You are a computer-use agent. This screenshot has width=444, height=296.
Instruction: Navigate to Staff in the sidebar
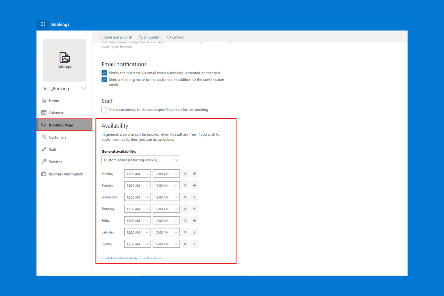tap(64, 149)
